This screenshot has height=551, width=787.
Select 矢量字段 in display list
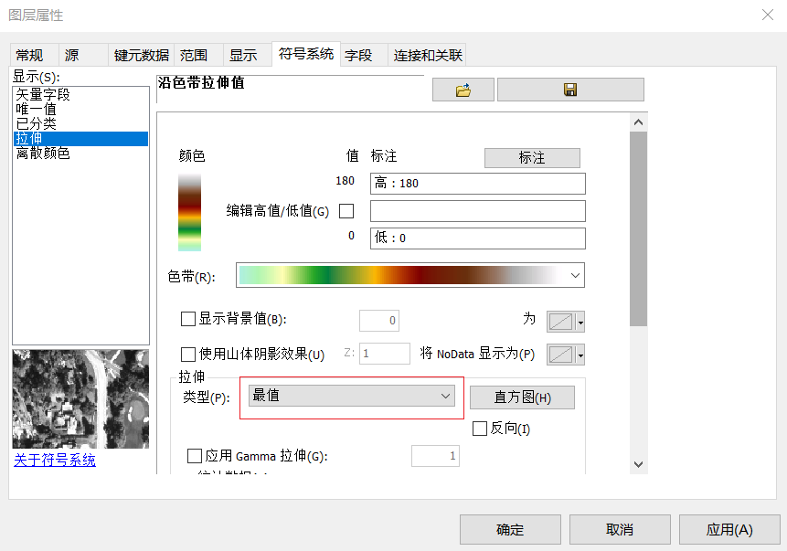pos(80,94)
